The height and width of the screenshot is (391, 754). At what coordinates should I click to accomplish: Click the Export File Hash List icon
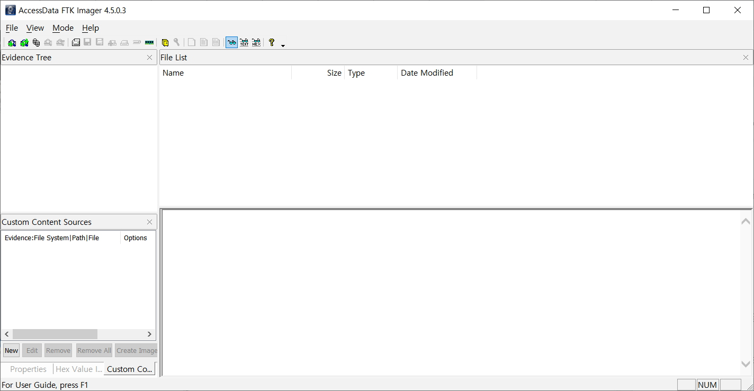(x=204, y=43)
